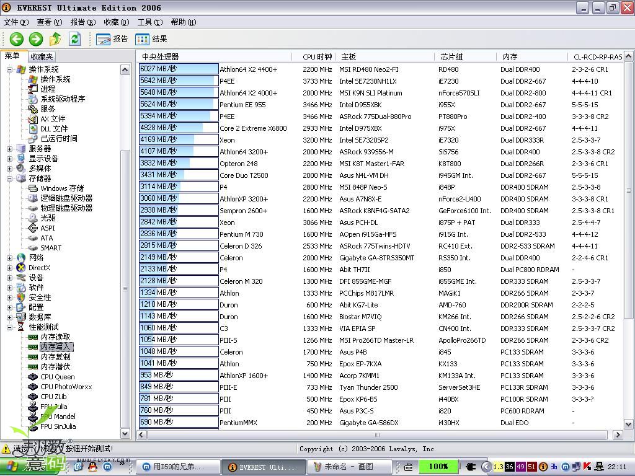
Task: Expand the 软件 tree node
Action: 10,288
